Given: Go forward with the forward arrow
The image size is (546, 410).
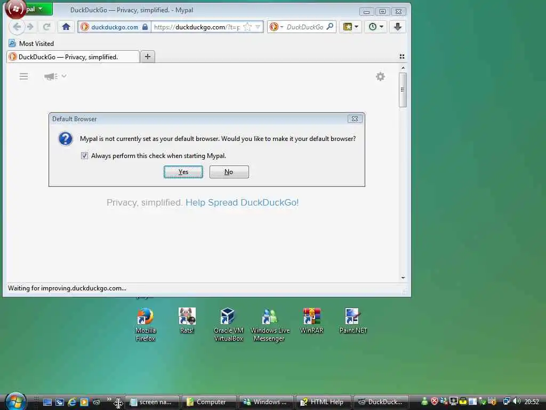Looking at the screenshot, I should [30, 27].
